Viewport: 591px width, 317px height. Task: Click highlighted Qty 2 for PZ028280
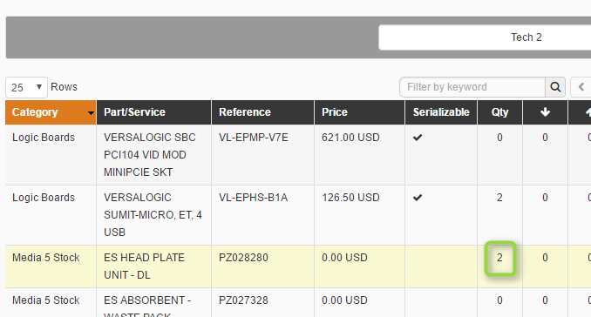pyautogui.click(x=499, y=259)
